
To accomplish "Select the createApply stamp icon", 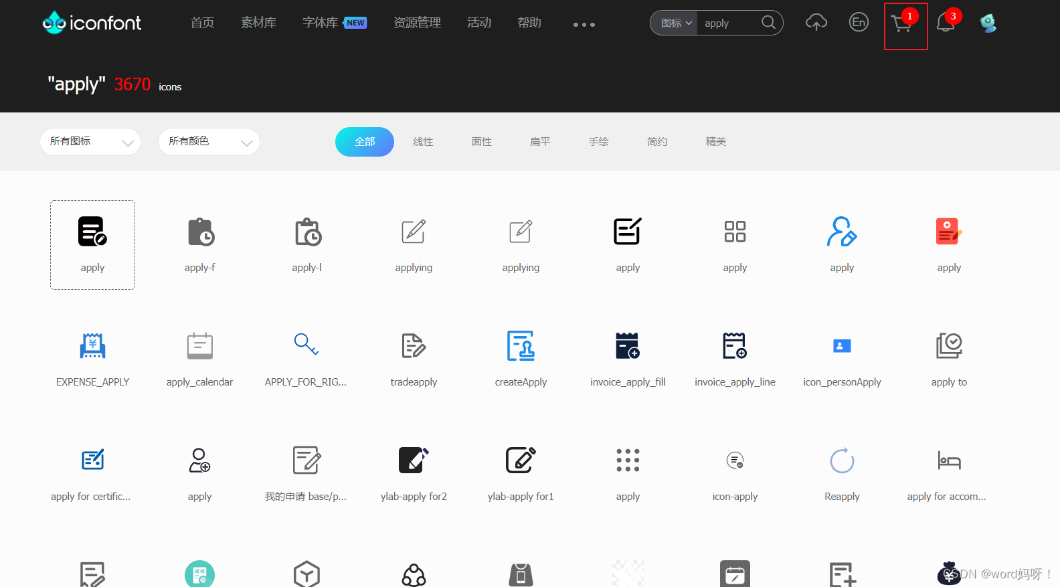I will click(x=521, y=346).
